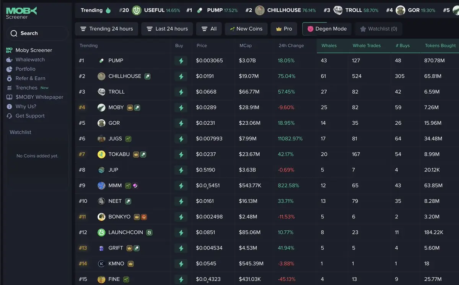Sort by Trending column header
This screenshot has width=459, height=285.
[88, 46]
